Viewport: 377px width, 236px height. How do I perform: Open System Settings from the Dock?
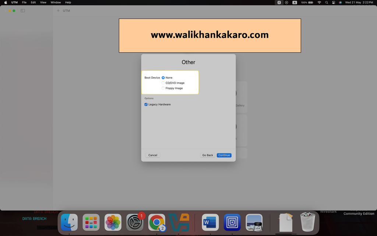[x=135, y=222]
